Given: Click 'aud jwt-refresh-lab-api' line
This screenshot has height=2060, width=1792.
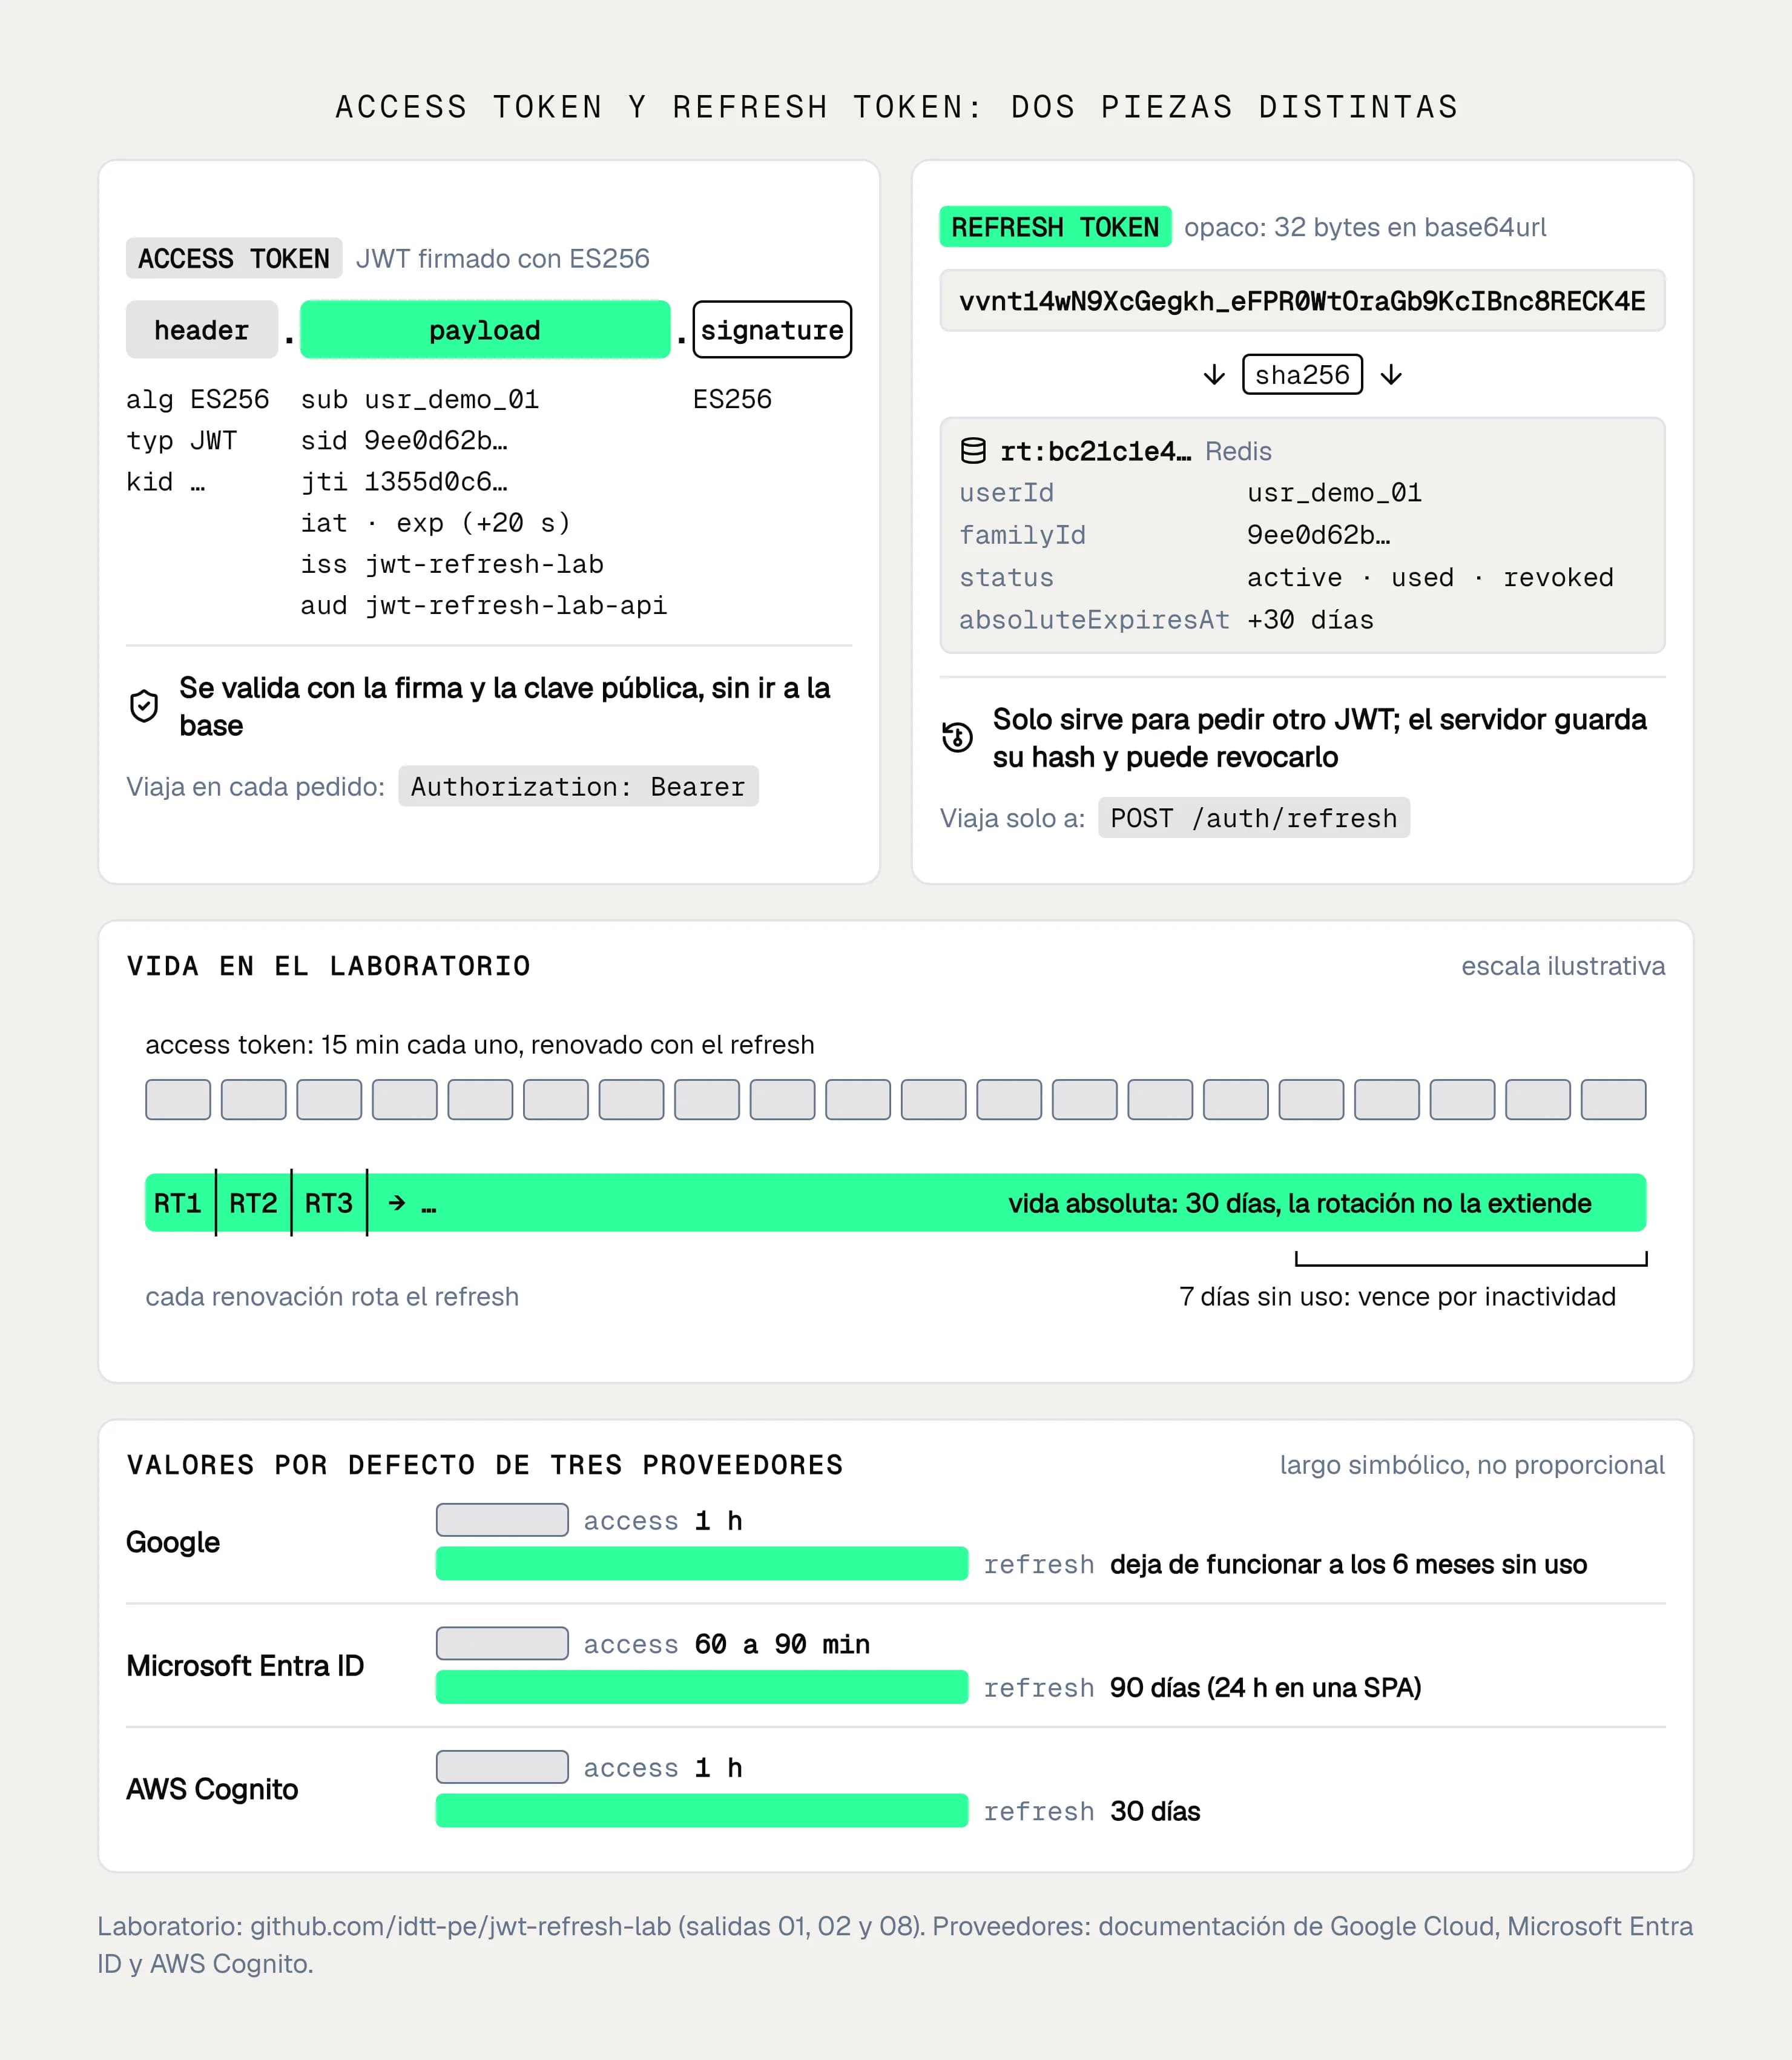Looking at the screenshot, I should point(484,606).
